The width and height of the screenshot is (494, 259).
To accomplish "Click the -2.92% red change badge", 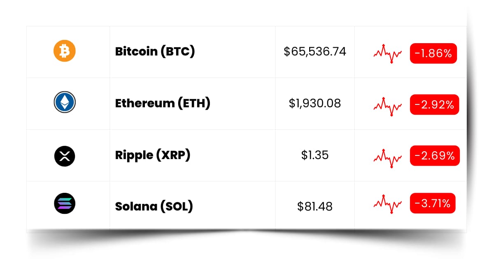I will [434, 105].
